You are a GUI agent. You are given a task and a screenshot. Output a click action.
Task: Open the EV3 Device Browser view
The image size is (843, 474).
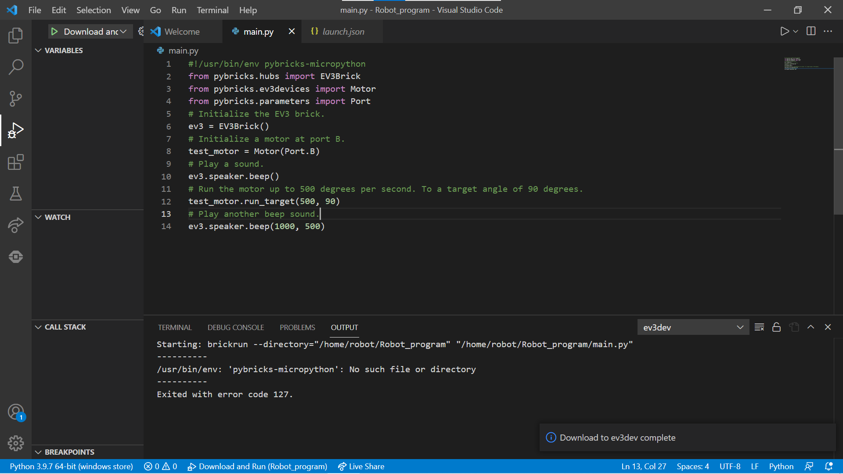pos(16,257)
